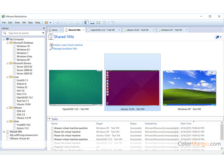224x168 pixels.
Task: Click the Enter Full Screen toolbar icon
Action: pos(98,22)
